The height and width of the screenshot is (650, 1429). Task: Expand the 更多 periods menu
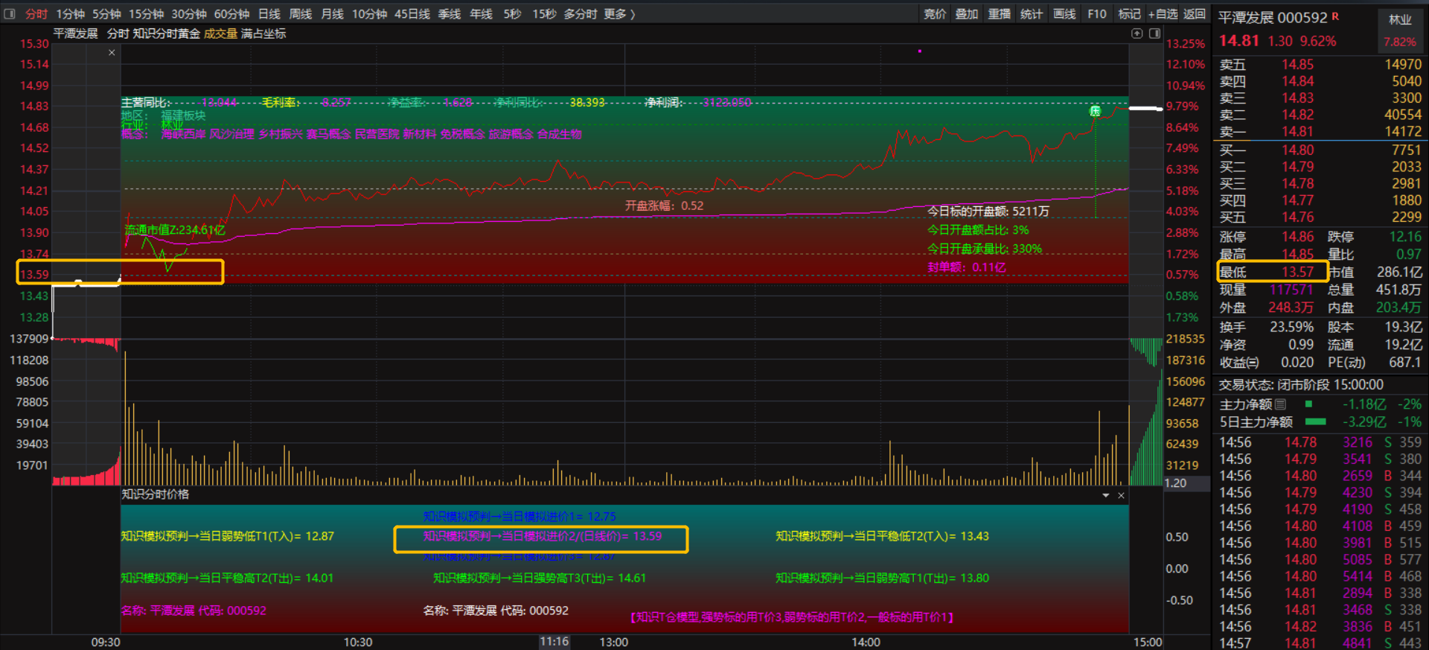coord(619,14)
